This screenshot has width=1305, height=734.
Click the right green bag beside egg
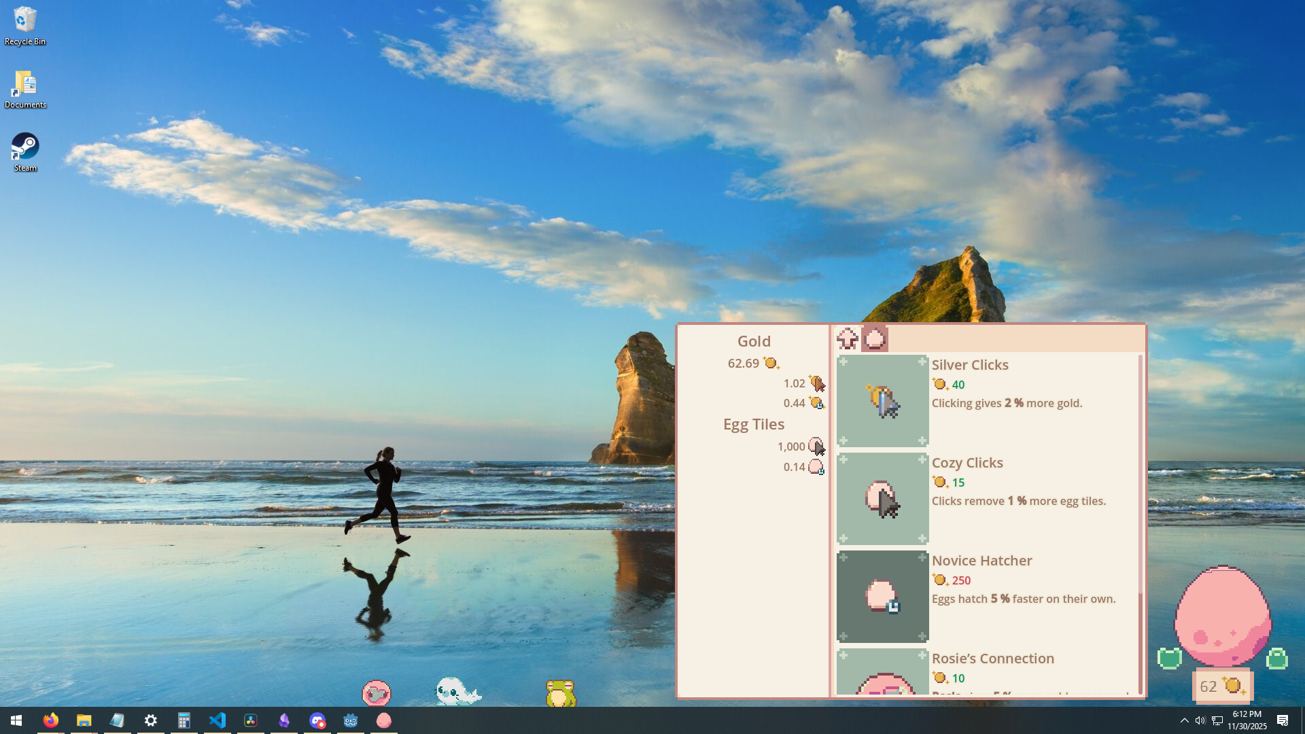tap(1276, 659)
